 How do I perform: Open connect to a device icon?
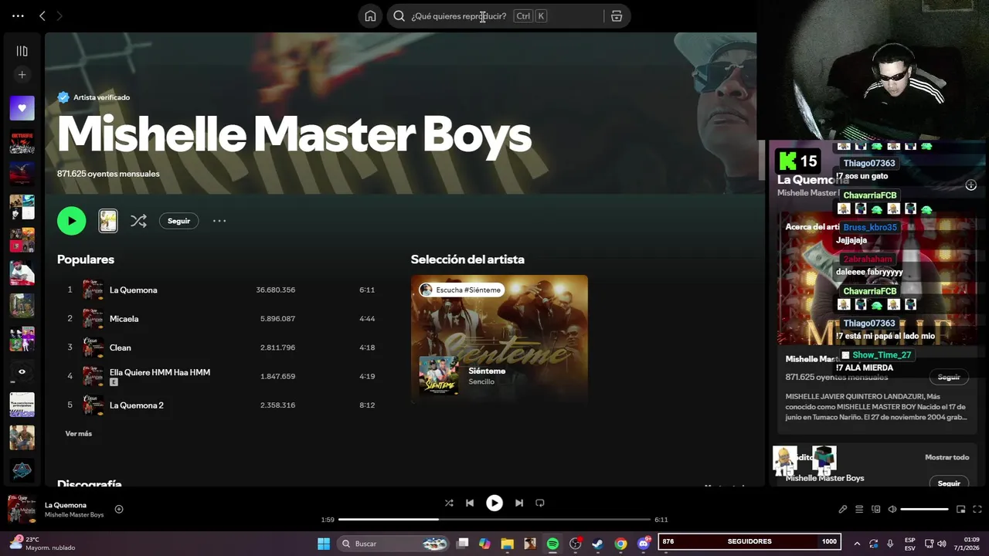[x=875, y=509]
